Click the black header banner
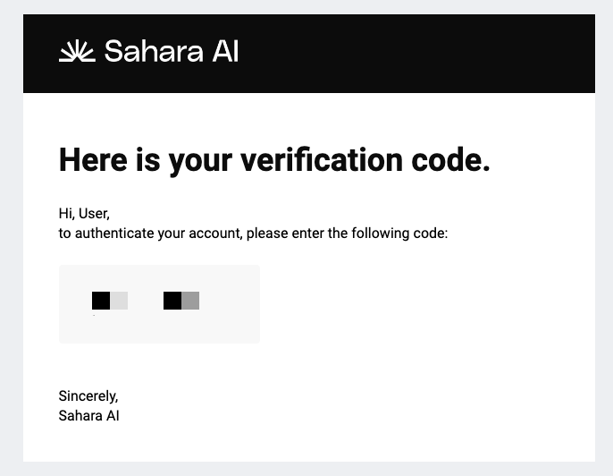The image size is (613, 476). tap(309, 54)
